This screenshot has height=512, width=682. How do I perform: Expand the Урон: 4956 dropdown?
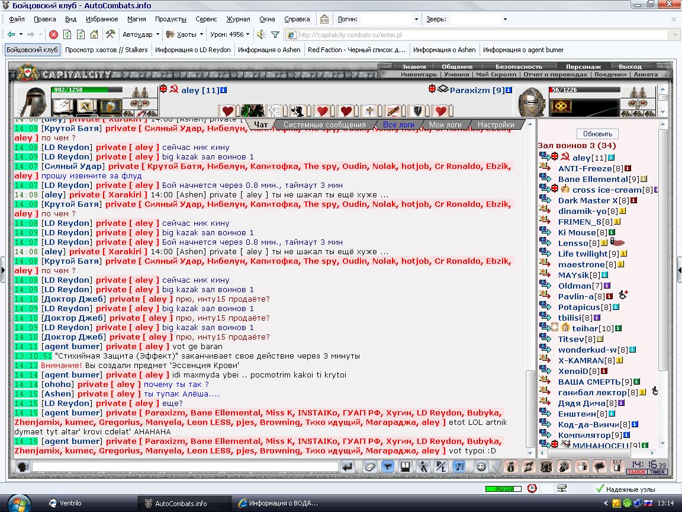[x=230, y=34]
